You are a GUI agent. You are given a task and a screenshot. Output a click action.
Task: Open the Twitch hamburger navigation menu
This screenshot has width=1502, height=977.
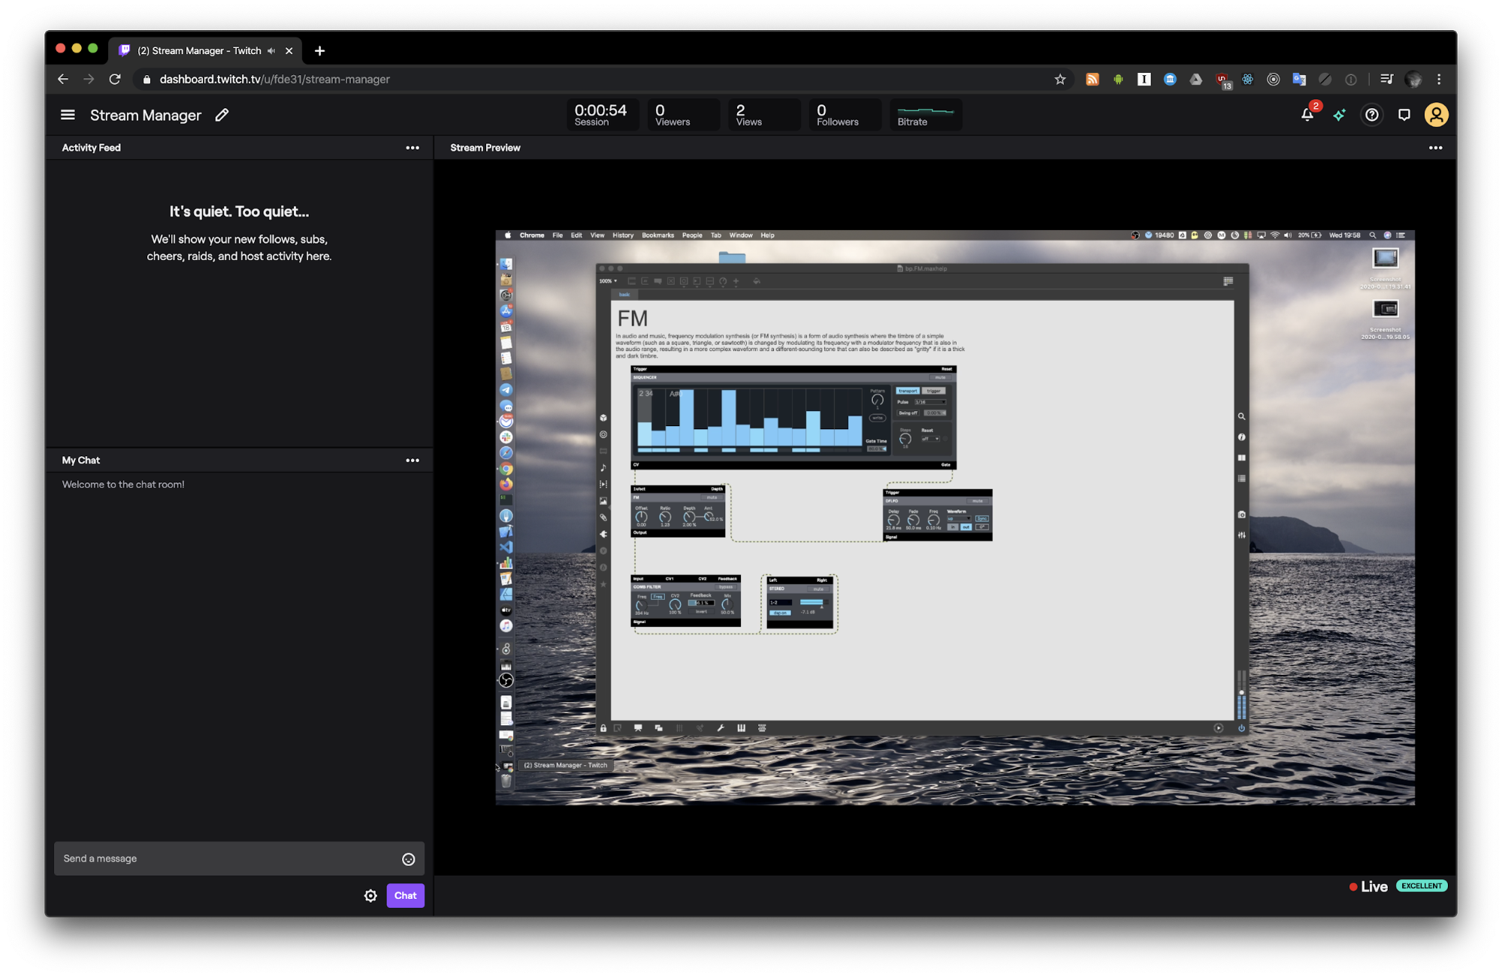(68, 115)
